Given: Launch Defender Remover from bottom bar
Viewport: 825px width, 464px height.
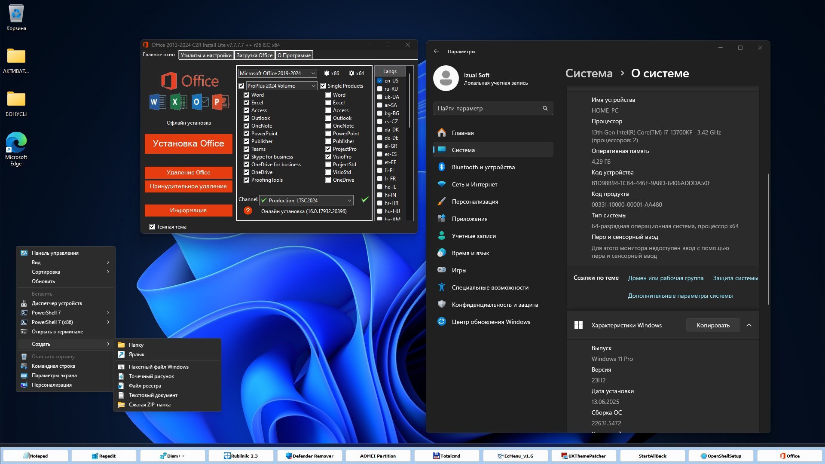Looking at the screenshot, I should (309, 456).
